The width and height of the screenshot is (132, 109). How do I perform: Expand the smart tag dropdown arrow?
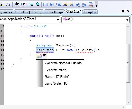coord(44,55)
